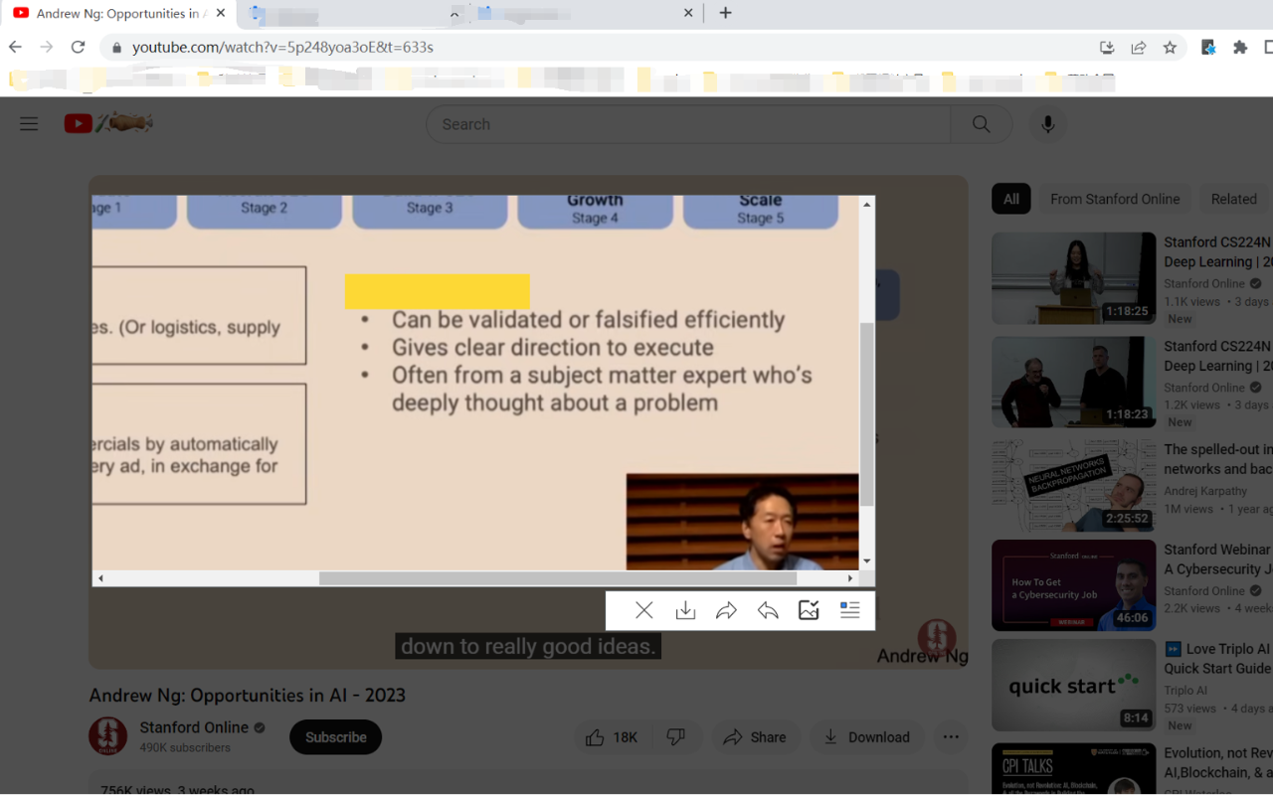Select the From Stanford Online chip
The height and width of the screenshot is (795, 1273).
click(1115, 199)
